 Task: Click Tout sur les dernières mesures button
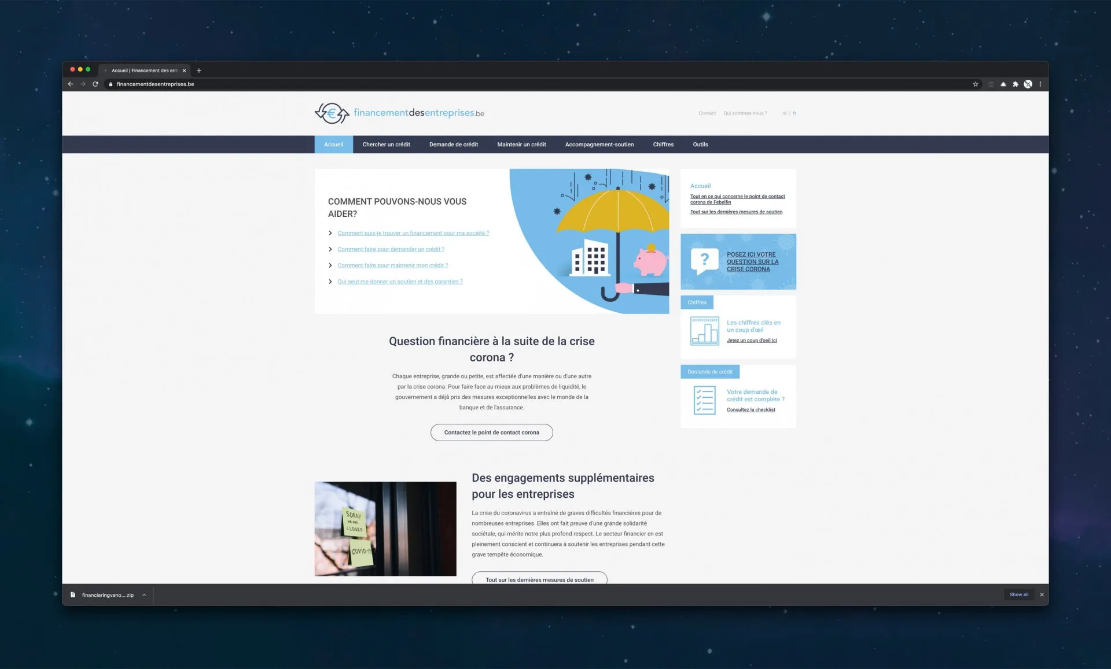(x=539, y=579)
